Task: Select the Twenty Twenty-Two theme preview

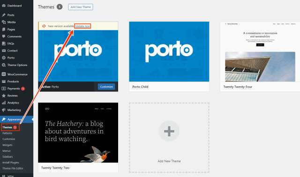Action: [78, 133]
